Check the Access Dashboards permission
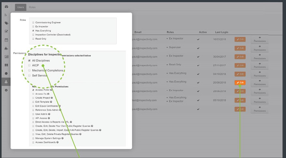 pos(33,142)
